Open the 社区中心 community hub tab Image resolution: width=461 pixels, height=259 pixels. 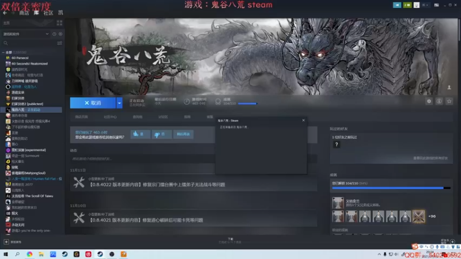tap(110, 117)
